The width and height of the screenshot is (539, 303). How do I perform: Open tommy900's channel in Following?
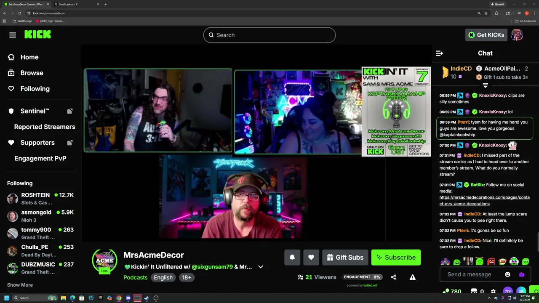point(40,233)
